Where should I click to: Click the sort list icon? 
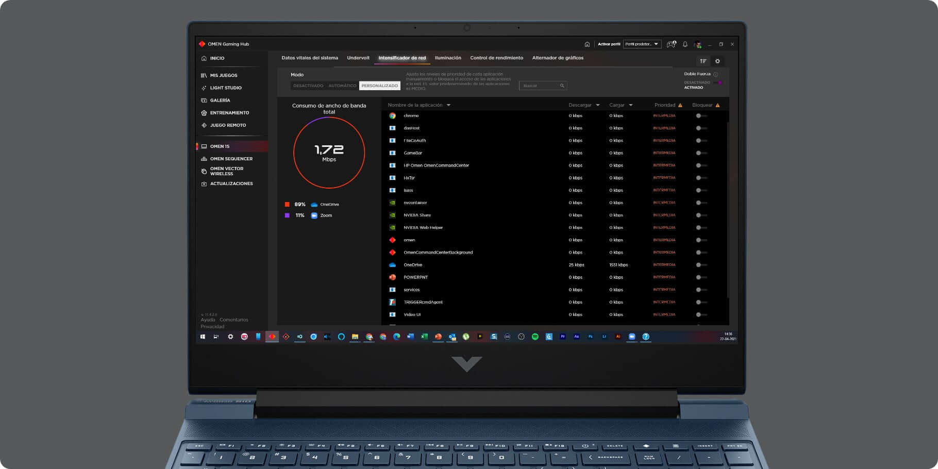(x=703, y=61)
